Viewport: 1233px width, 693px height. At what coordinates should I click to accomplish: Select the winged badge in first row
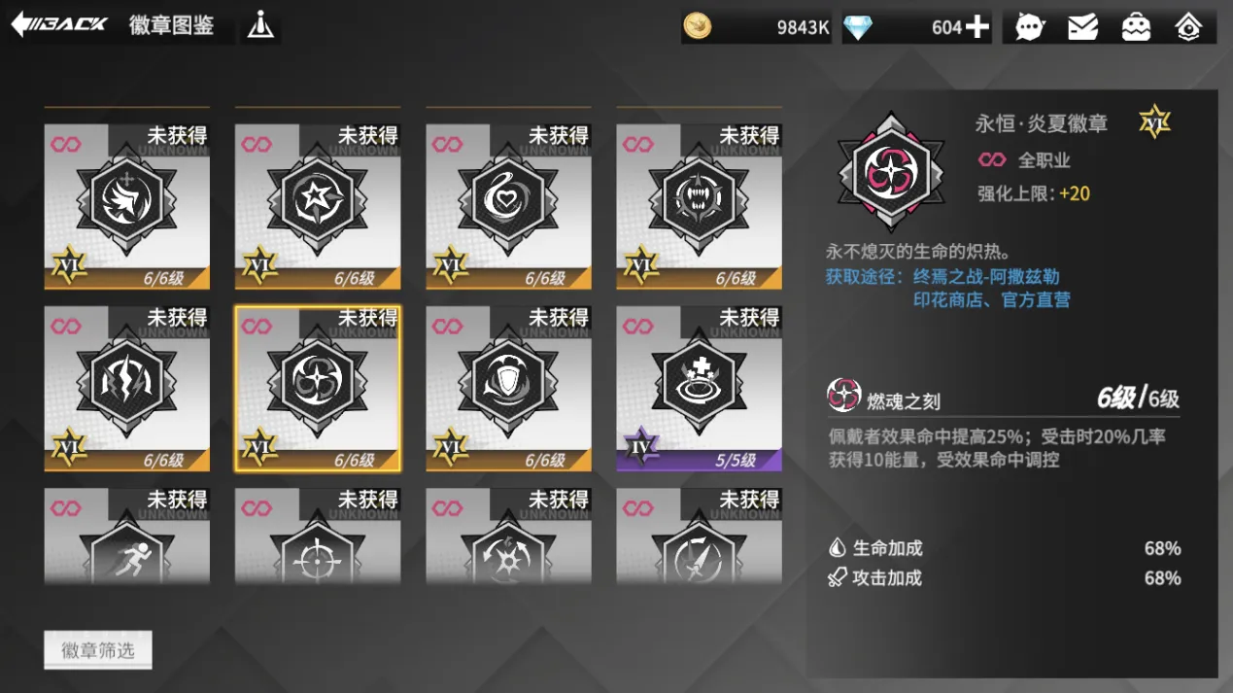127,206
